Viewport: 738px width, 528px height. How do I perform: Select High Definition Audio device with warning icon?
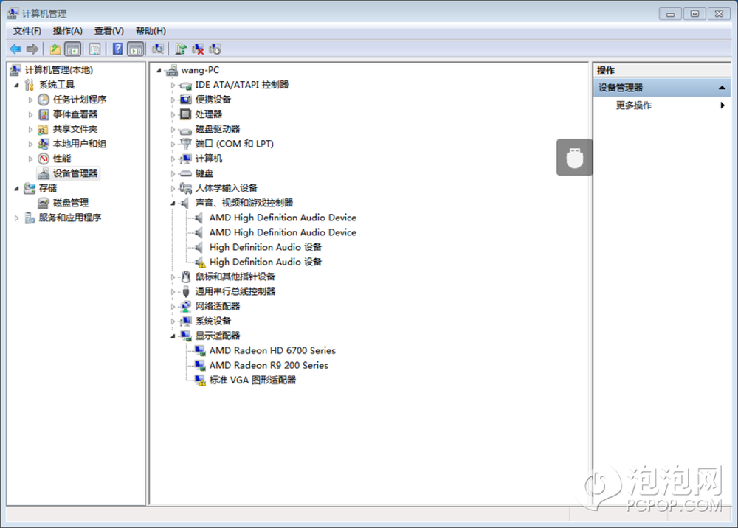265,262
